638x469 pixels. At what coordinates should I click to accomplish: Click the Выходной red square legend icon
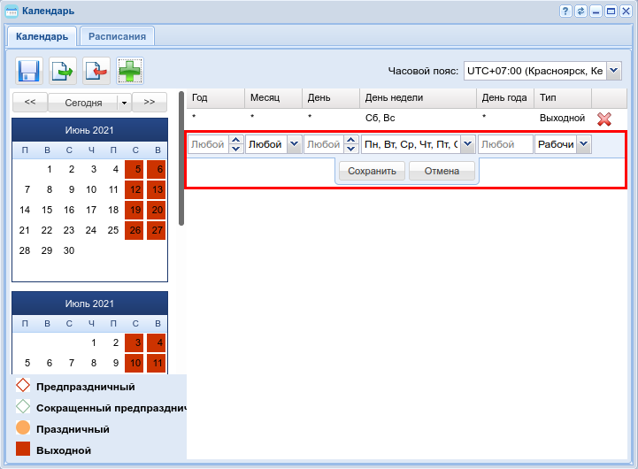(x=23, y=449)
